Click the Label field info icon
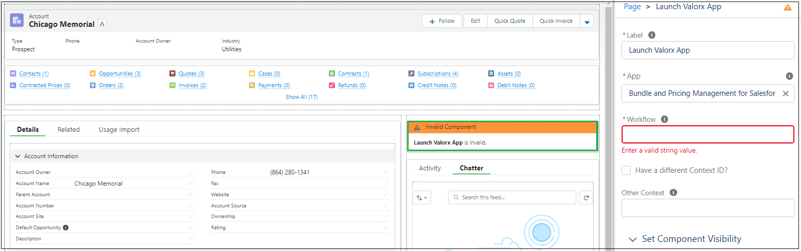This screenshot has height=251, width=801. click(652, 35)
